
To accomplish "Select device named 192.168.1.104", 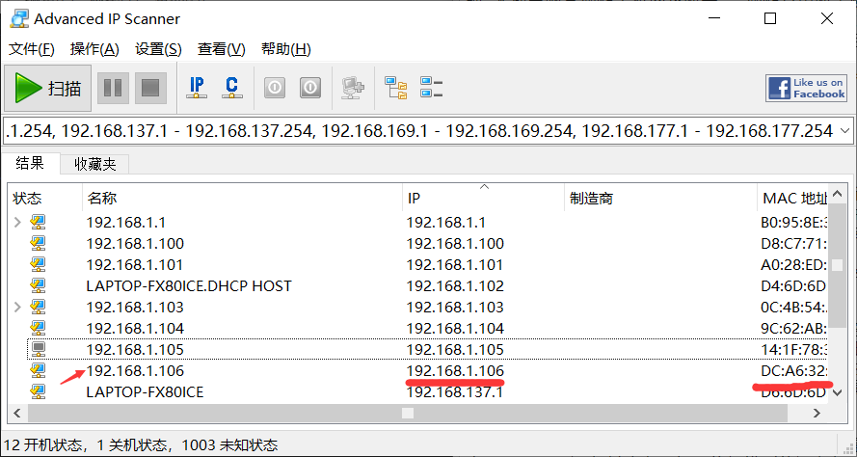I will [135, 328].
